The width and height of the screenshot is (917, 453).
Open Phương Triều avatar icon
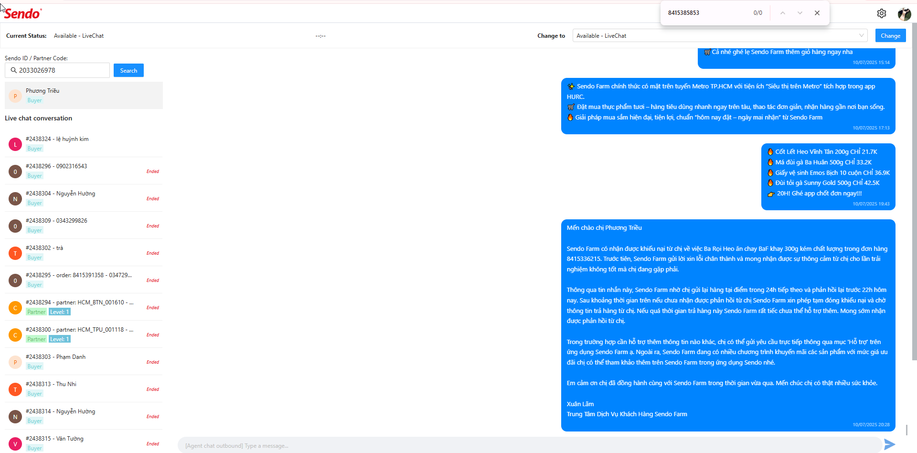[15, 96]
